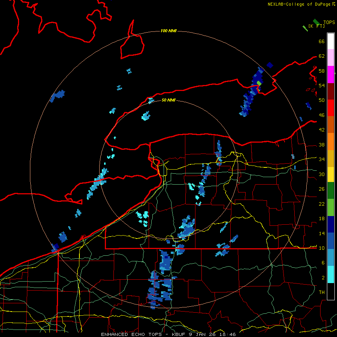Image resolution: width=337 pixels, height=337 pixels.
Task: Click the cyan 10 kft legend swatch
Action: coord(331,274)
